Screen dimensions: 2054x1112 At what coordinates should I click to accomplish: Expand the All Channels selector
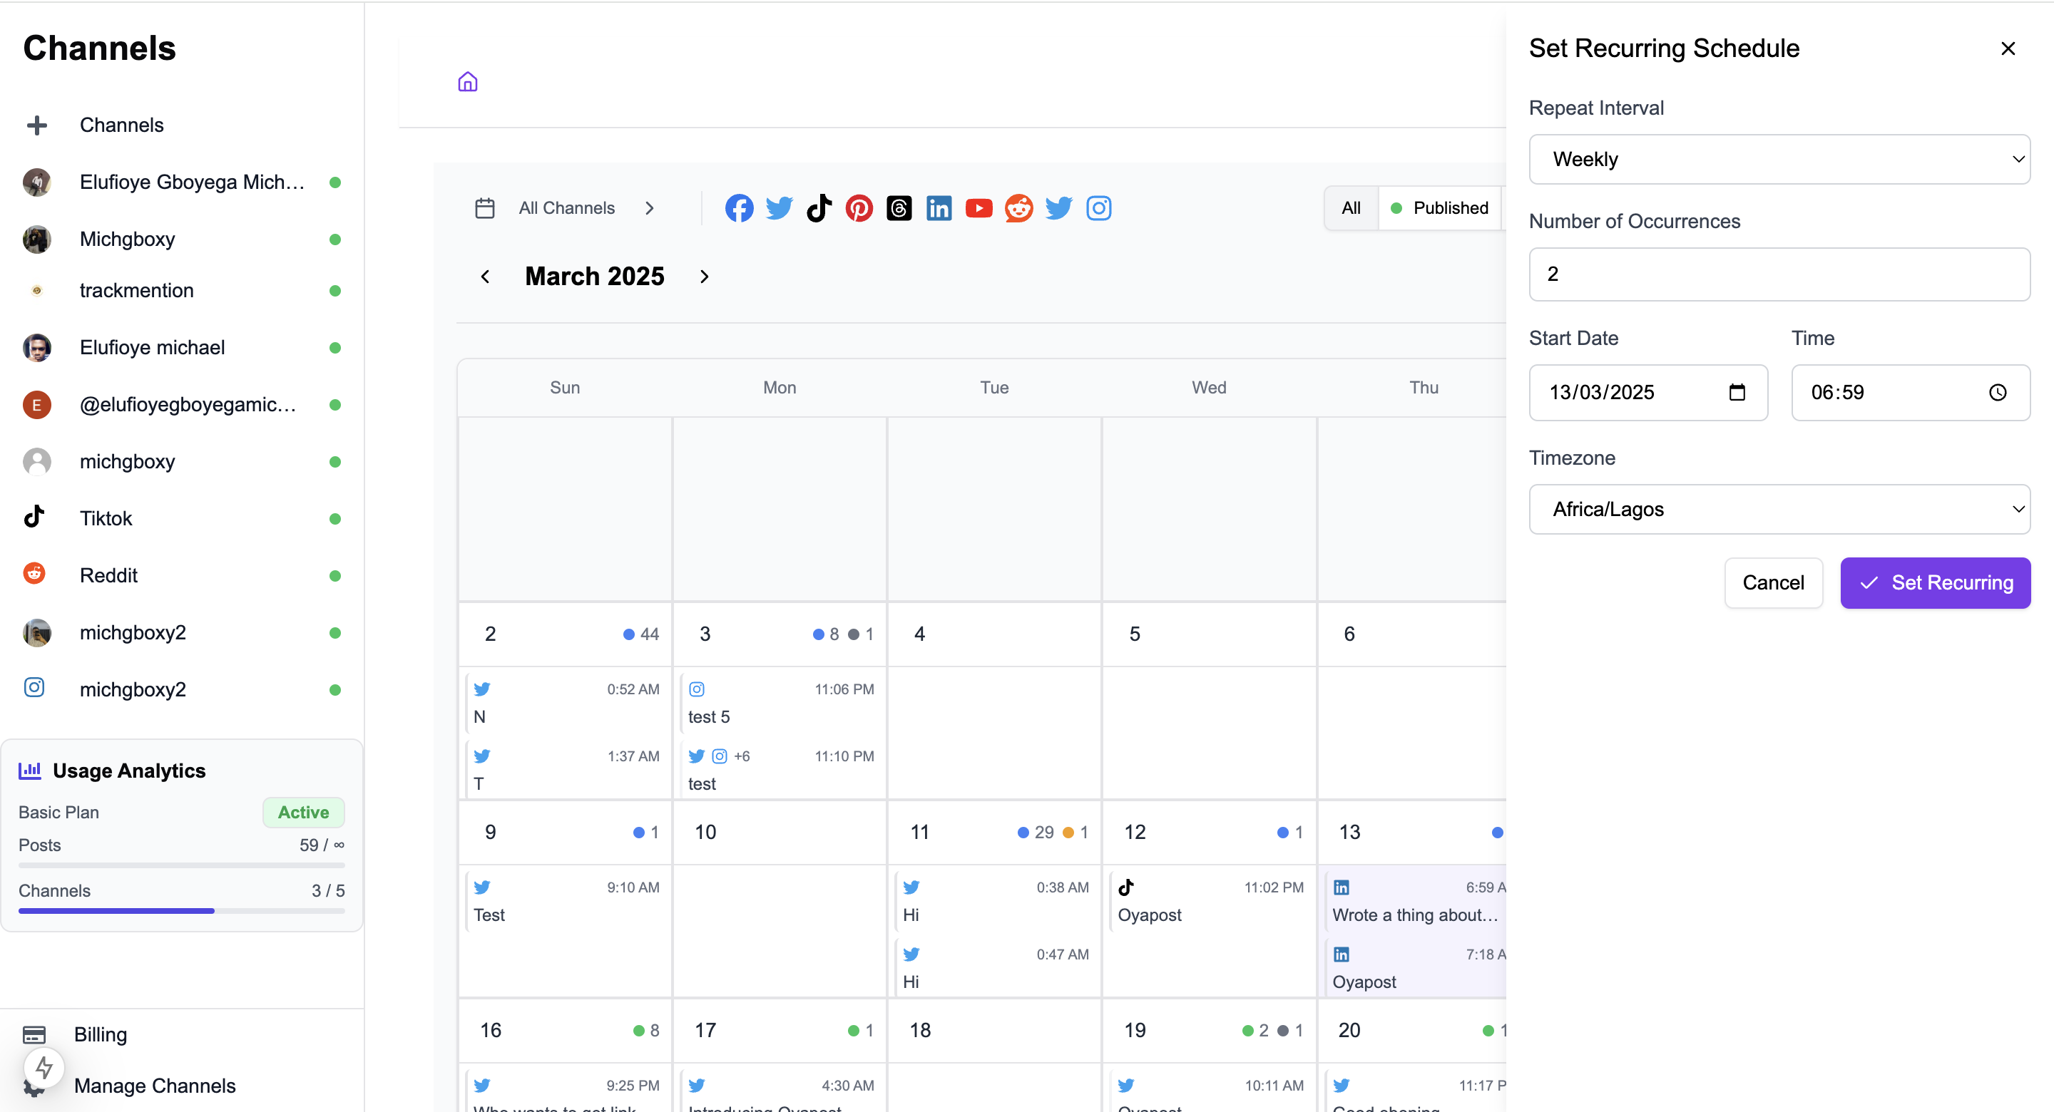click(586, 208)
